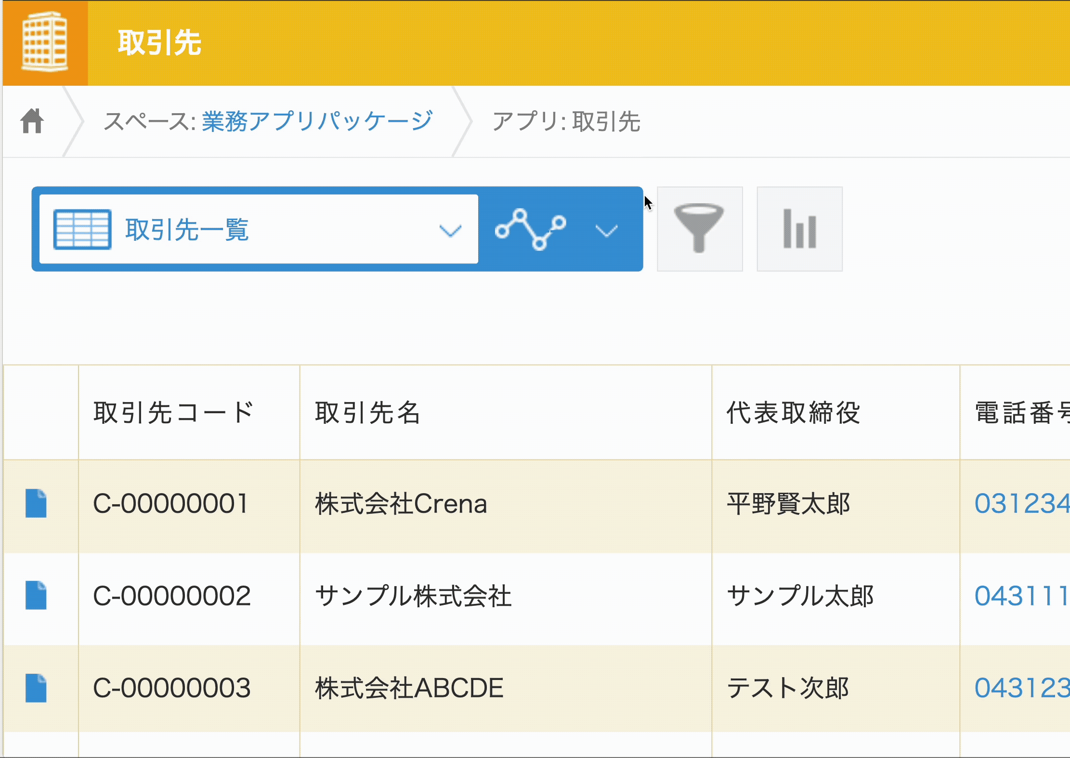1070x758 pixels.
Task: Click the アプリ: 取引先 breadcrumb item
Action: pos(566,121)
